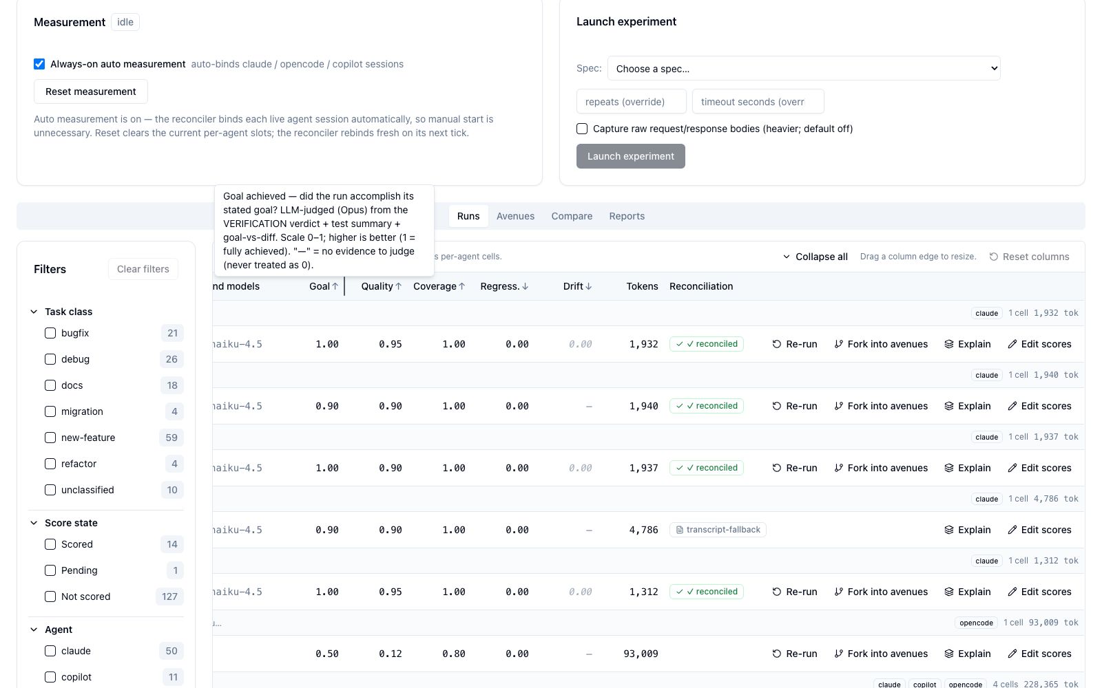Click the Re-run icon in the 1,932 tokens row

pos(777,344)
